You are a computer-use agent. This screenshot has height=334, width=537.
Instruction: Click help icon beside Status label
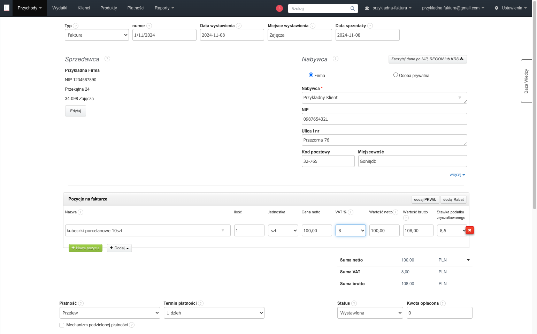point(354,303)
